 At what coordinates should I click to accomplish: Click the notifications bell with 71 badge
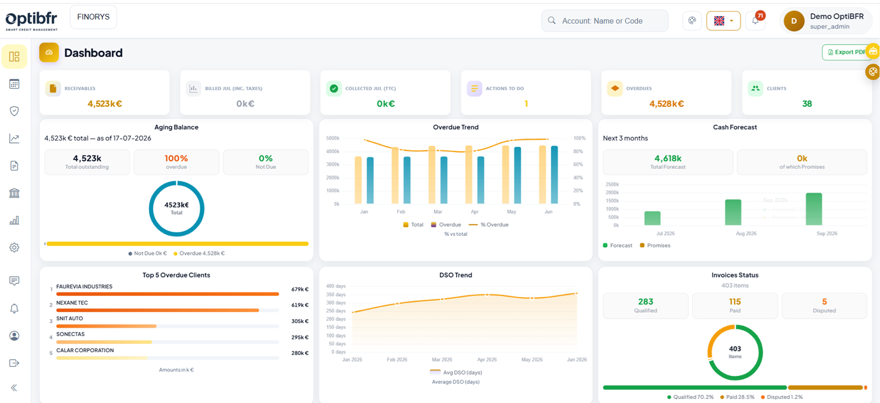tap(756, 20)
